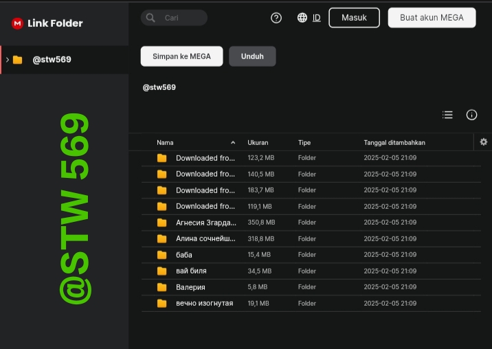The height and width of the screenshot is (349, 492).
Task: Sort by Tipe column header
Action: pos(304,142)
